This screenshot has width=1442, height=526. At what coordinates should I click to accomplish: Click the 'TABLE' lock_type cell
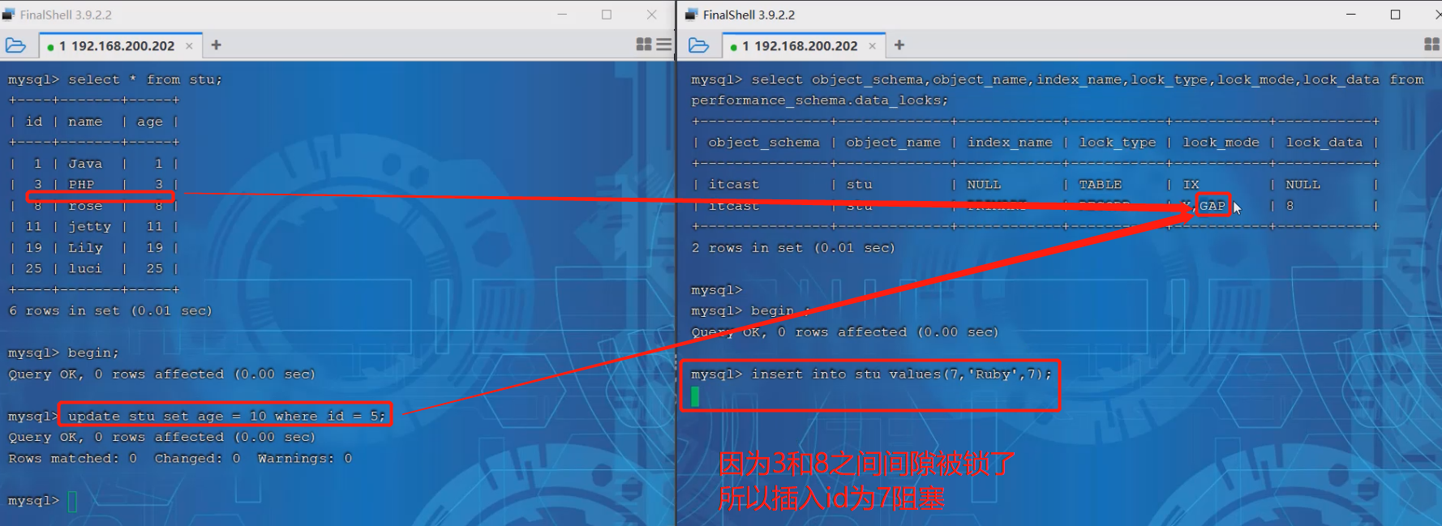1101,185
